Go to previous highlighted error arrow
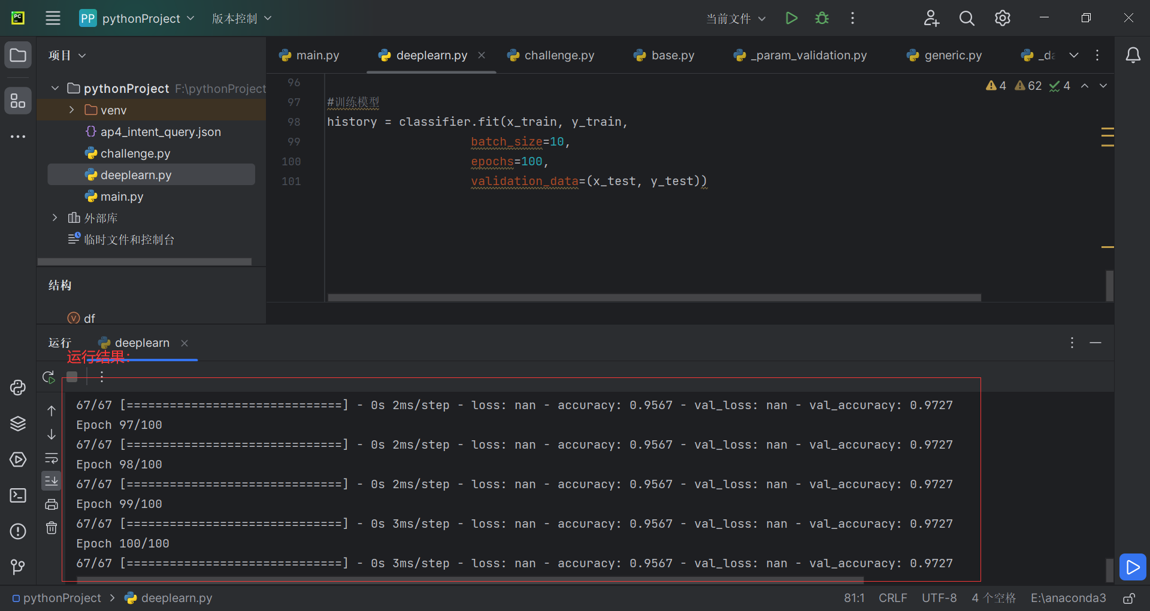Viewport: 1150px width, 611px height. coord(1085,86)
